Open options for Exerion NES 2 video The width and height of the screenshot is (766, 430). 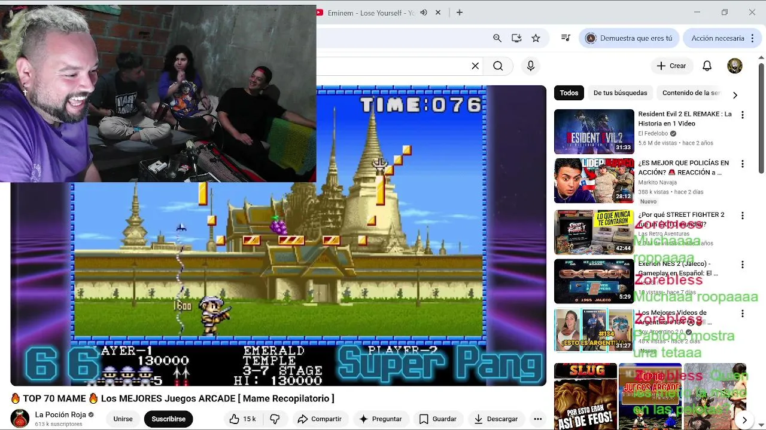tap(742, 265)
